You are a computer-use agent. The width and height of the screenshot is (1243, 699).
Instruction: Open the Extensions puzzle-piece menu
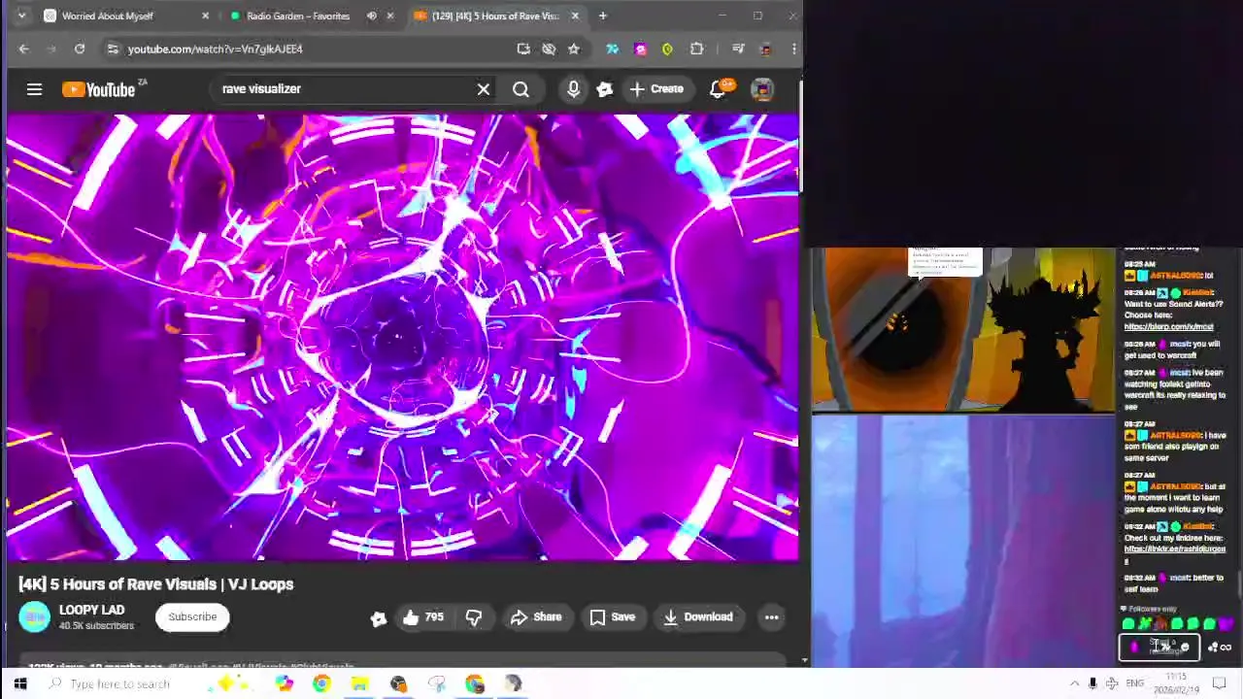point(696,49)
